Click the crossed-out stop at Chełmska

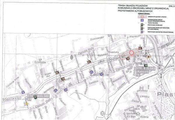coord(63,79)
